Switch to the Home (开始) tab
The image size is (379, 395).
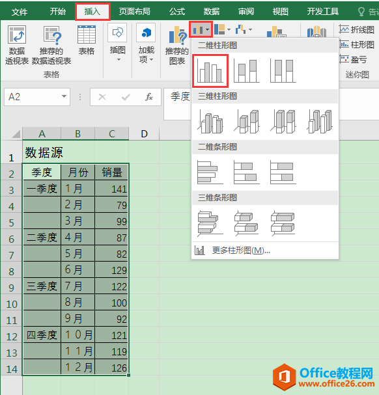pos(57,12)
